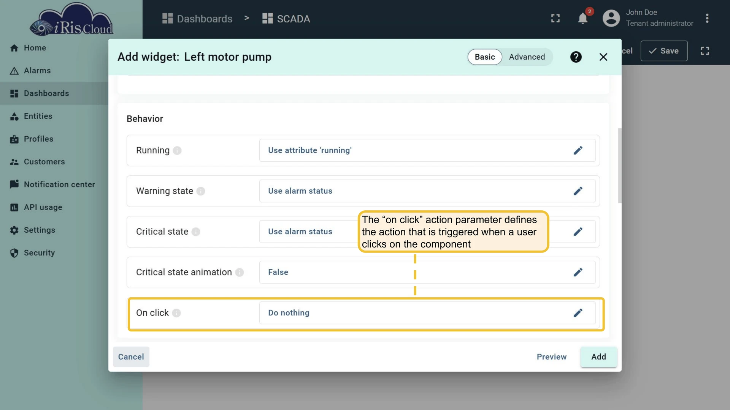The image size is (730, 410).
Task: Go to Home in sidebar
Action: 54,48
